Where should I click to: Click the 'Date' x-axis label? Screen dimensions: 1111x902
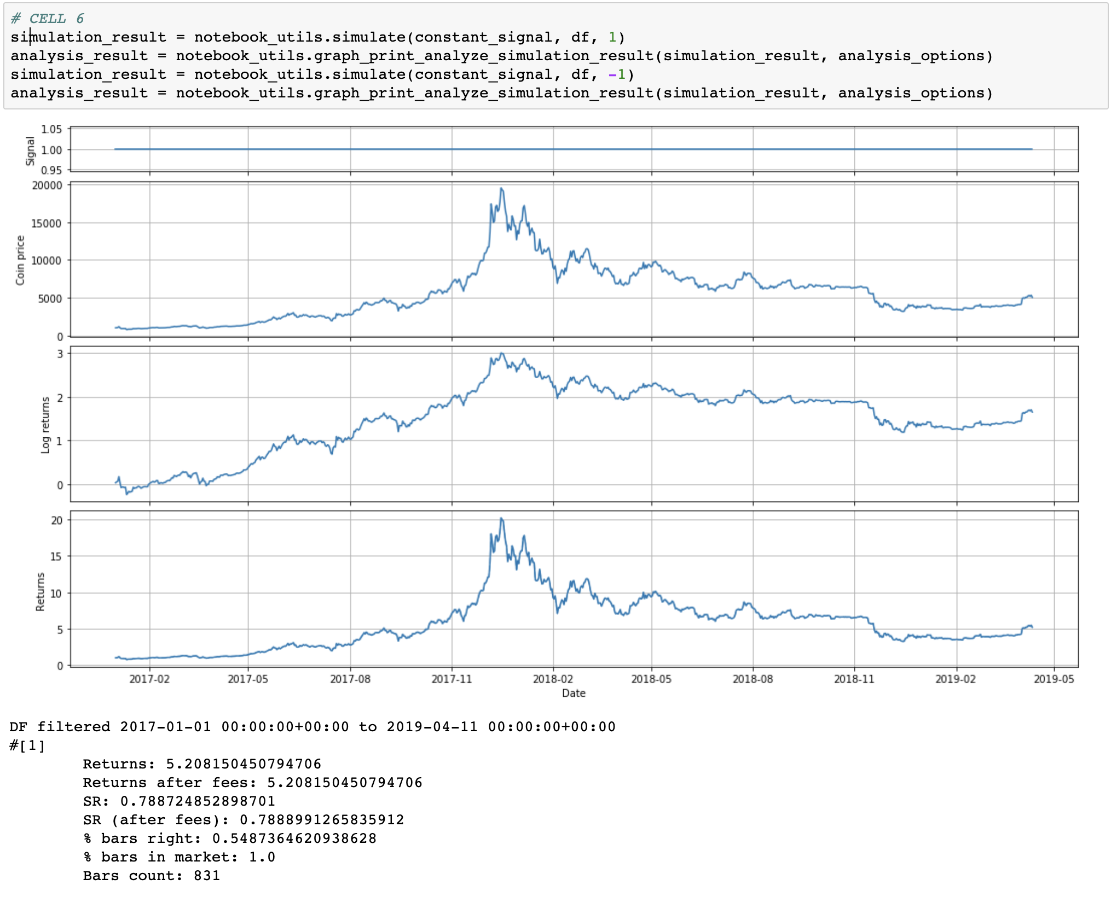click(x=574, y=693)
